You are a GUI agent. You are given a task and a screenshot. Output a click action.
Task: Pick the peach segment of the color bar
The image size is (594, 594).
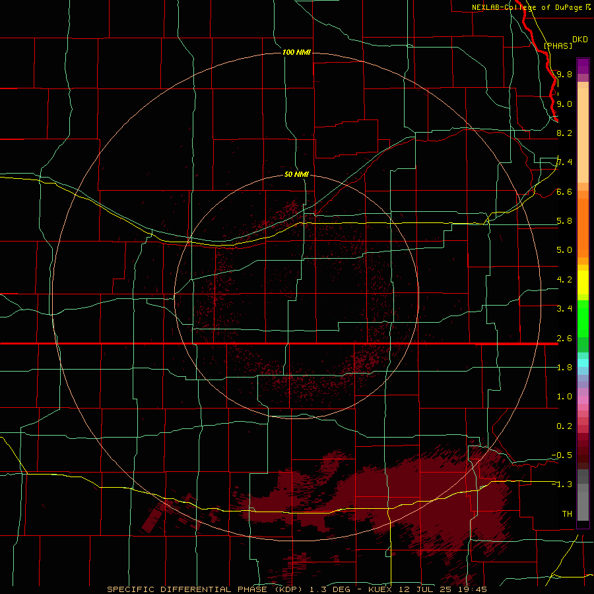tap(583, 135)
